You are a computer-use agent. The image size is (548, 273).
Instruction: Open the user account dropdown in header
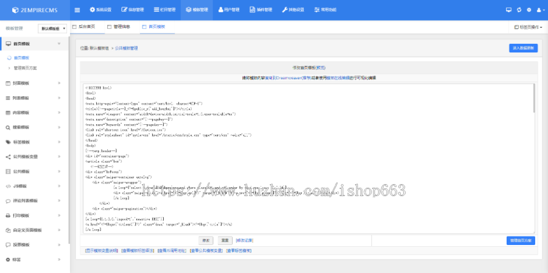click(540, 10)
